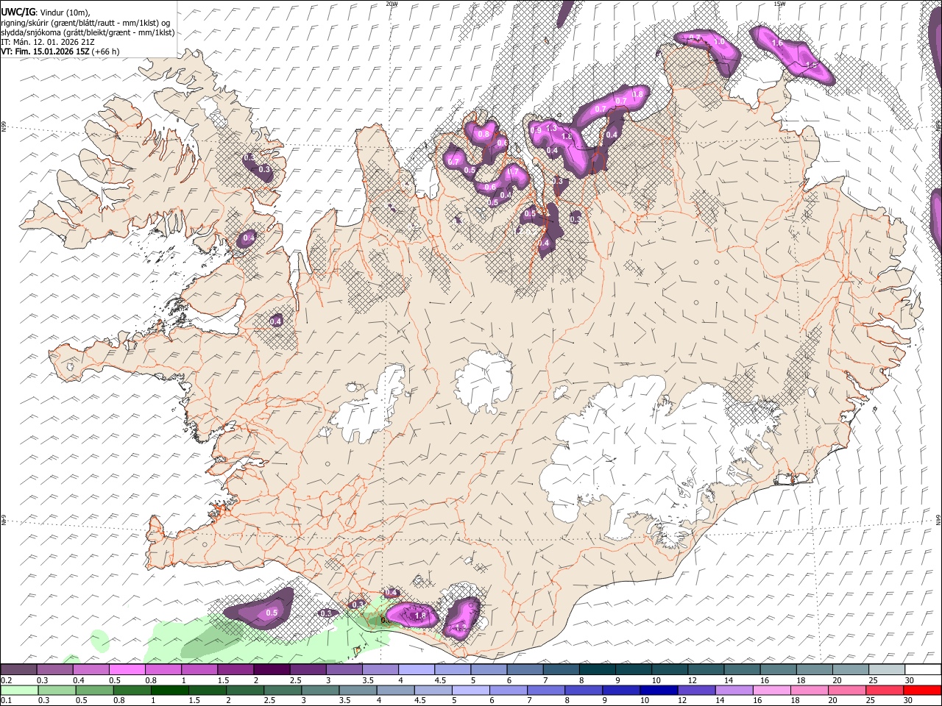Image resolution: width=942 pixels, height=706 pixels.
Task: Click the '0.2' label on the upper legend row
Action: pyautogui.click(x=5, y=681)
